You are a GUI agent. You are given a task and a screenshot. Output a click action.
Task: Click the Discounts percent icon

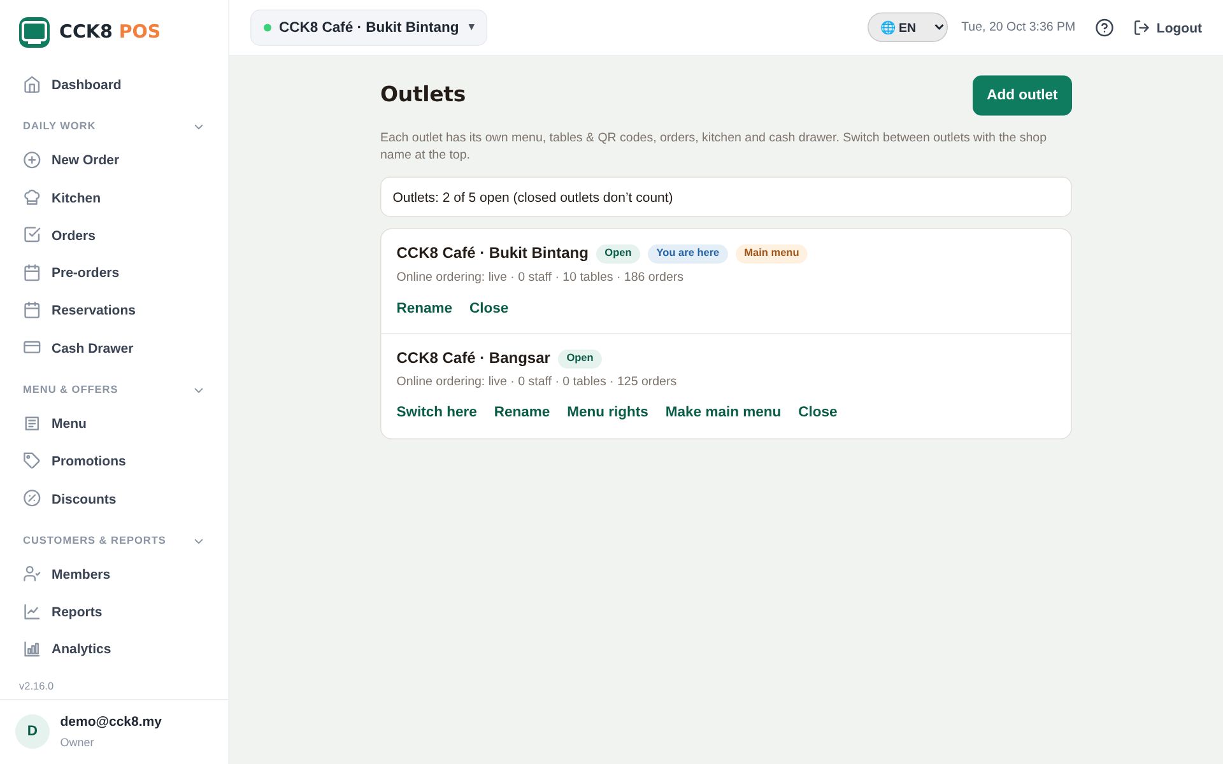pyautogui.click(x=32, y=499)
